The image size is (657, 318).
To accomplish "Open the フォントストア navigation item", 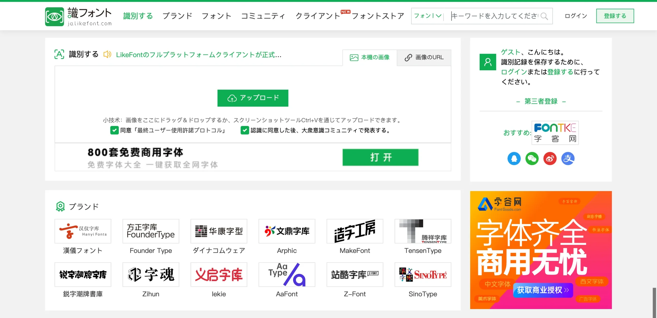I will tap(378, 16).
